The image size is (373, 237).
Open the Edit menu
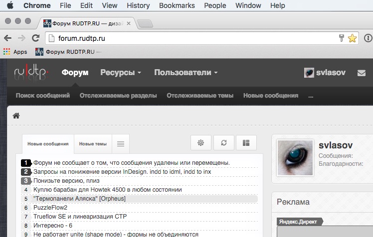point(86,5)
